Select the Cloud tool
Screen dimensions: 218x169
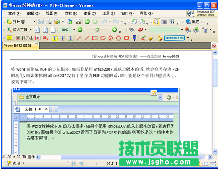pyautogui.click(x=126, y=38)
